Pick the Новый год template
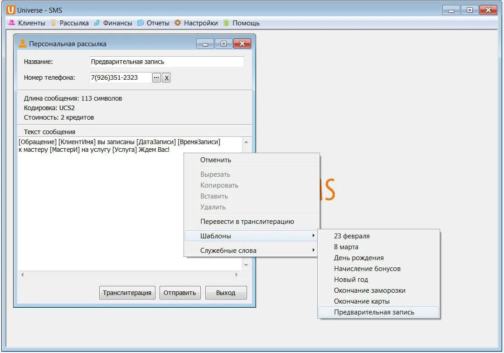This screenshot has height=353, width=504. coord(378,280)
